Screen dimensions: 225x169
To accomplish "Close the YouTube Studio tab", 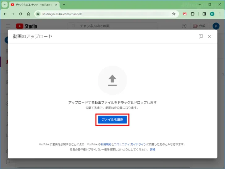I will [x=56, y=5].
